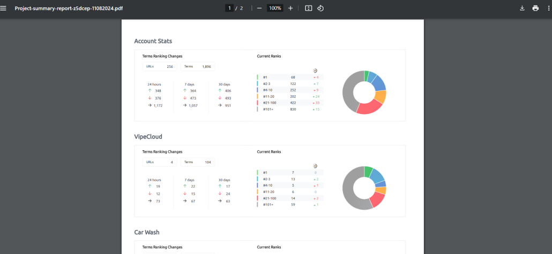Screen dimensions: 552x254
Task: Click the current page number field
Action: [x=229, y=8]
